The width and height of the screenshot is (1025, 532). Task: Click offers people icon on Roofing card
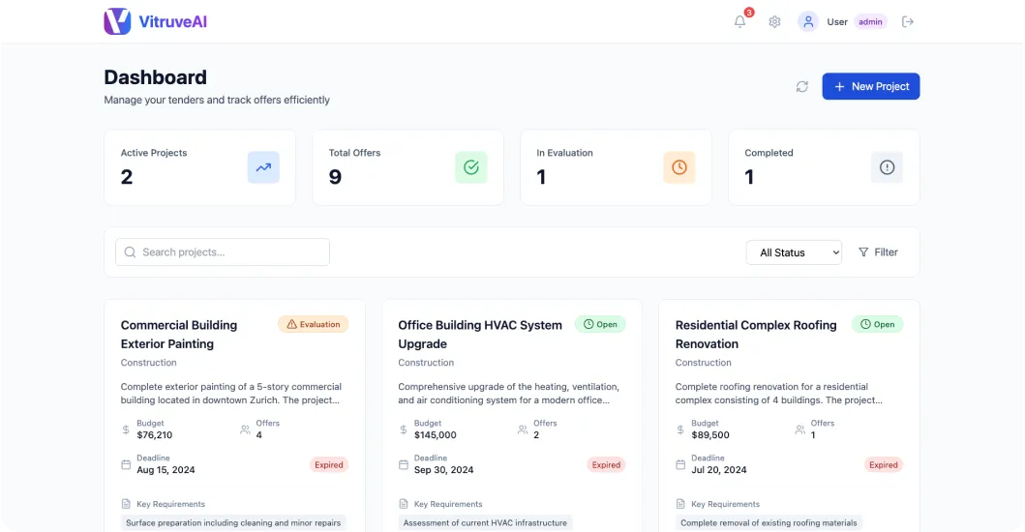800,429
